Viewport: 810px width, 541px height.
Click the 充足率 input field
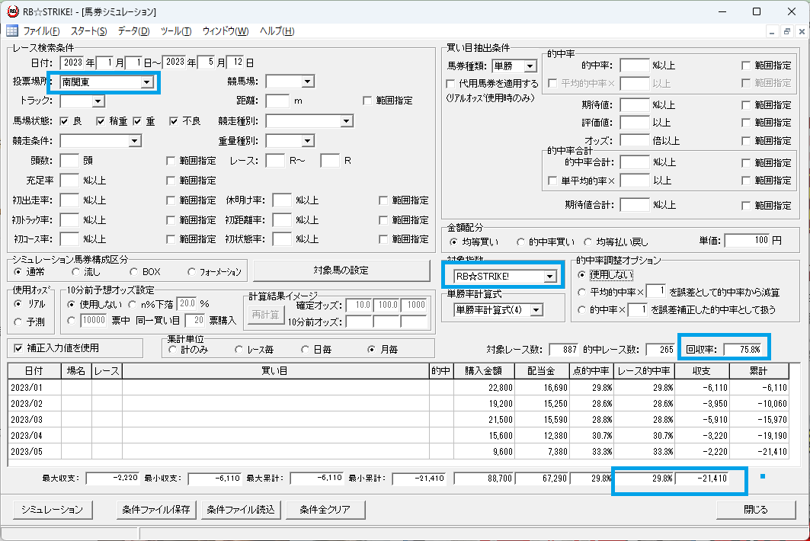69,181
